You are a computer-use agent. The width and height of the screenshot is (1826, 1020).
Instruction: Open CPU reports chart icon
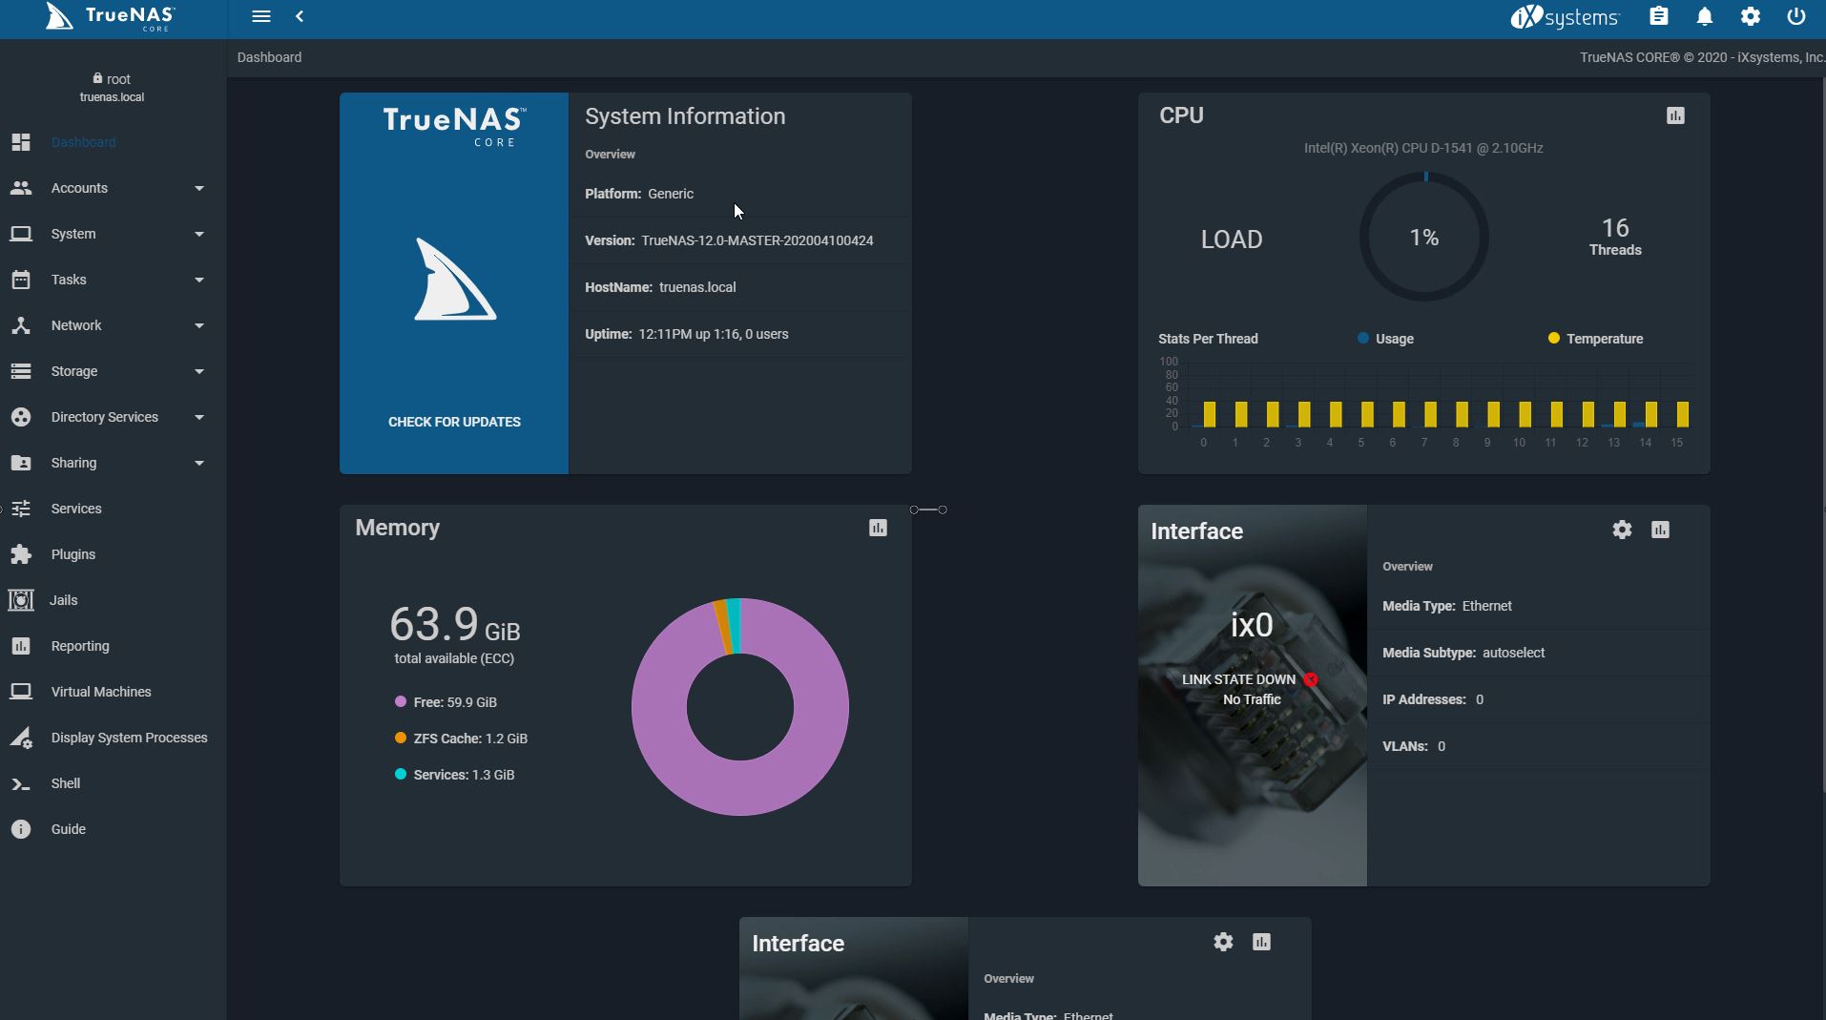[x=1675, y=115]
